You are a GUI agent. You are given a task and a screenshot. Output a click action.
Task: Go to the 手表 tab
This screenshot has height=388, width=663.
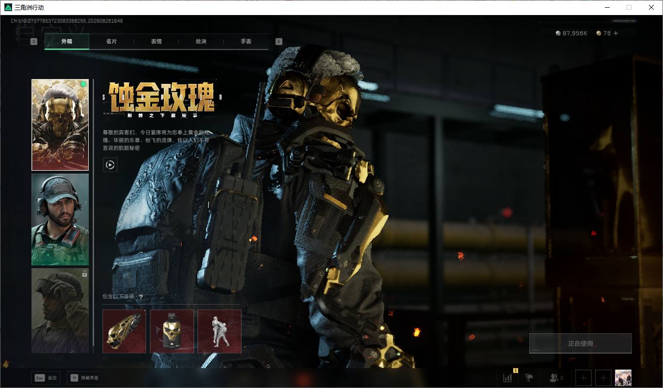(x=246, y=42)
